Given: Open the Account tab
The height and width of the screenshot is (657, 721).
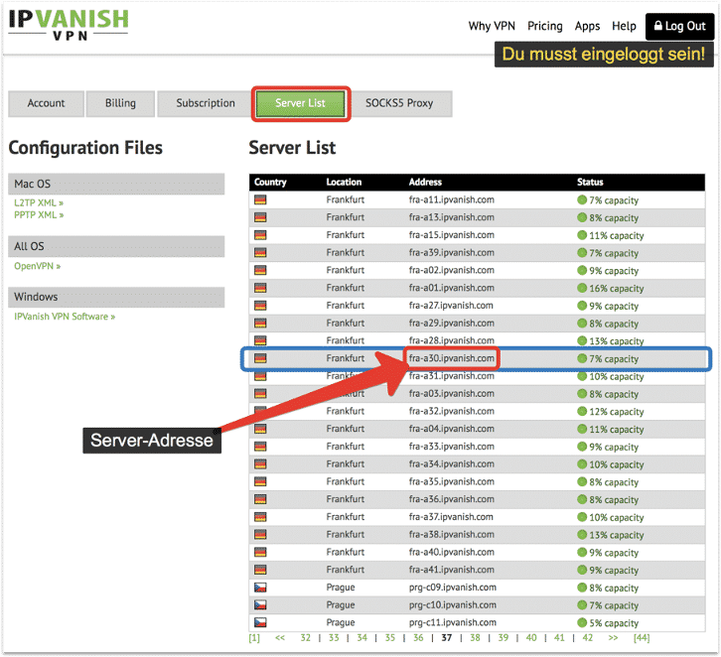Looking at the screenshot, I should coord(46,103).
